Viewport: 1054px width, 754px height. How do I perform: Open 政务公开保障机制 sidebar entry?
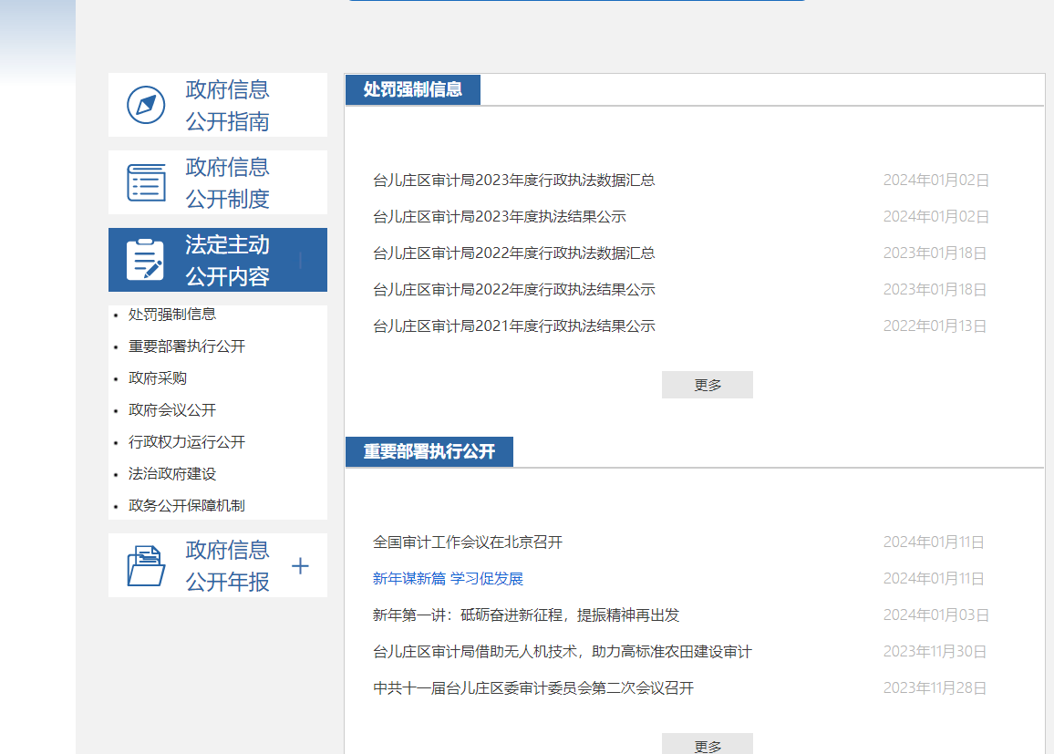point(187,505)
